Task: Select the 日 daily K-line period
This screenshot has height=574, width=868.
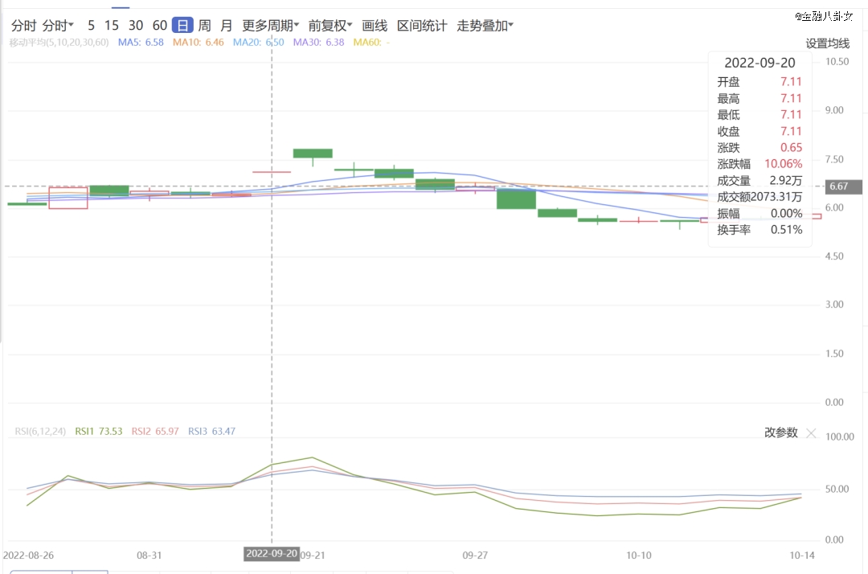Action: pos(183,26)
